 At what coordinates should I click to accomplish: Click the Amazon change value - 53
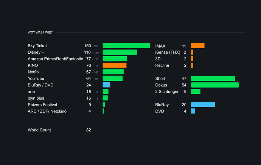[95, 59]
